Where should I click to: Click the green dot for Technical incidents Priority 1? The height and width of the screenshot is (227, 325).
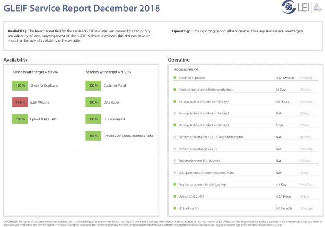point(175,101)
